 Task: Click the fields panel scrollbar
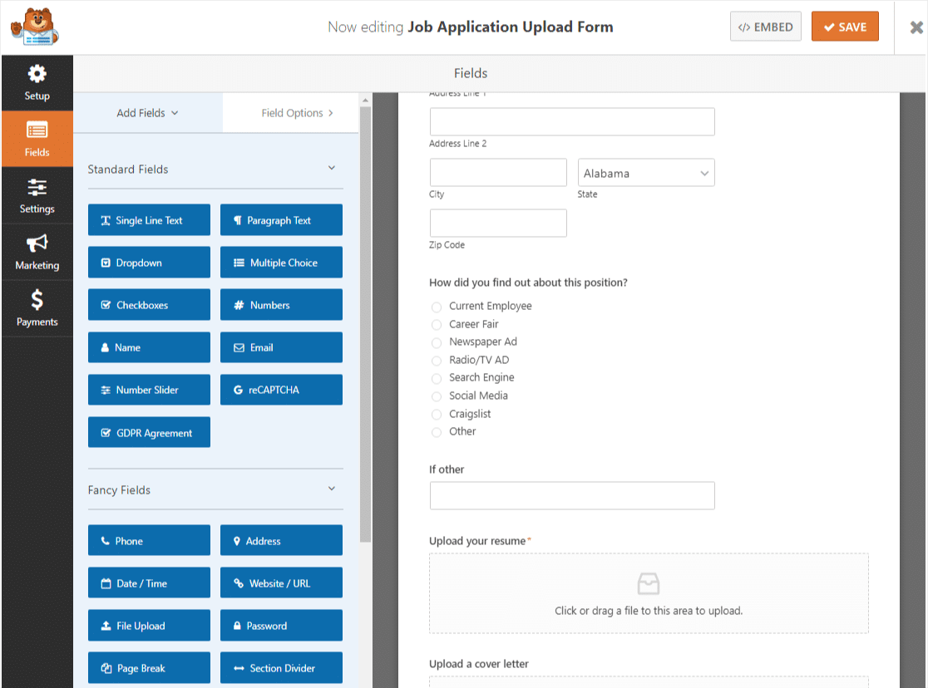point(365,324)
